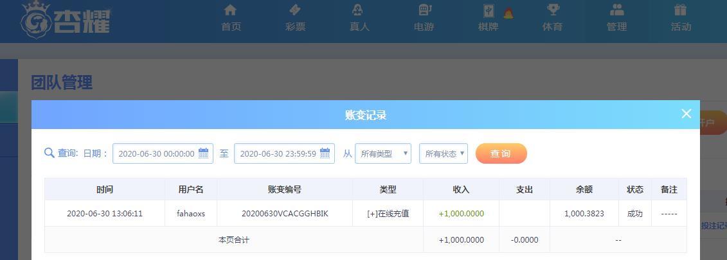The height and width of the screenshot is (260, 727).
Task: Expand the 所有类型 type dropdown
Action: [x=383, y=153]
